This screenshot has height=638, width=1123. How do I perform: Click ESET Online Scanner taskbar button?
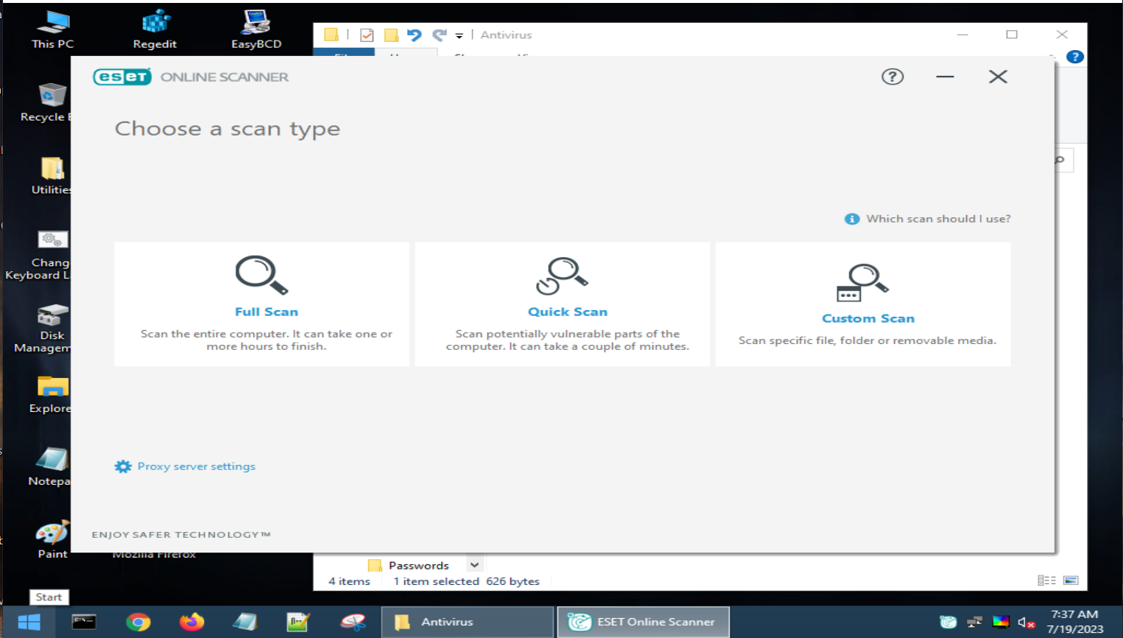point(643,623)
